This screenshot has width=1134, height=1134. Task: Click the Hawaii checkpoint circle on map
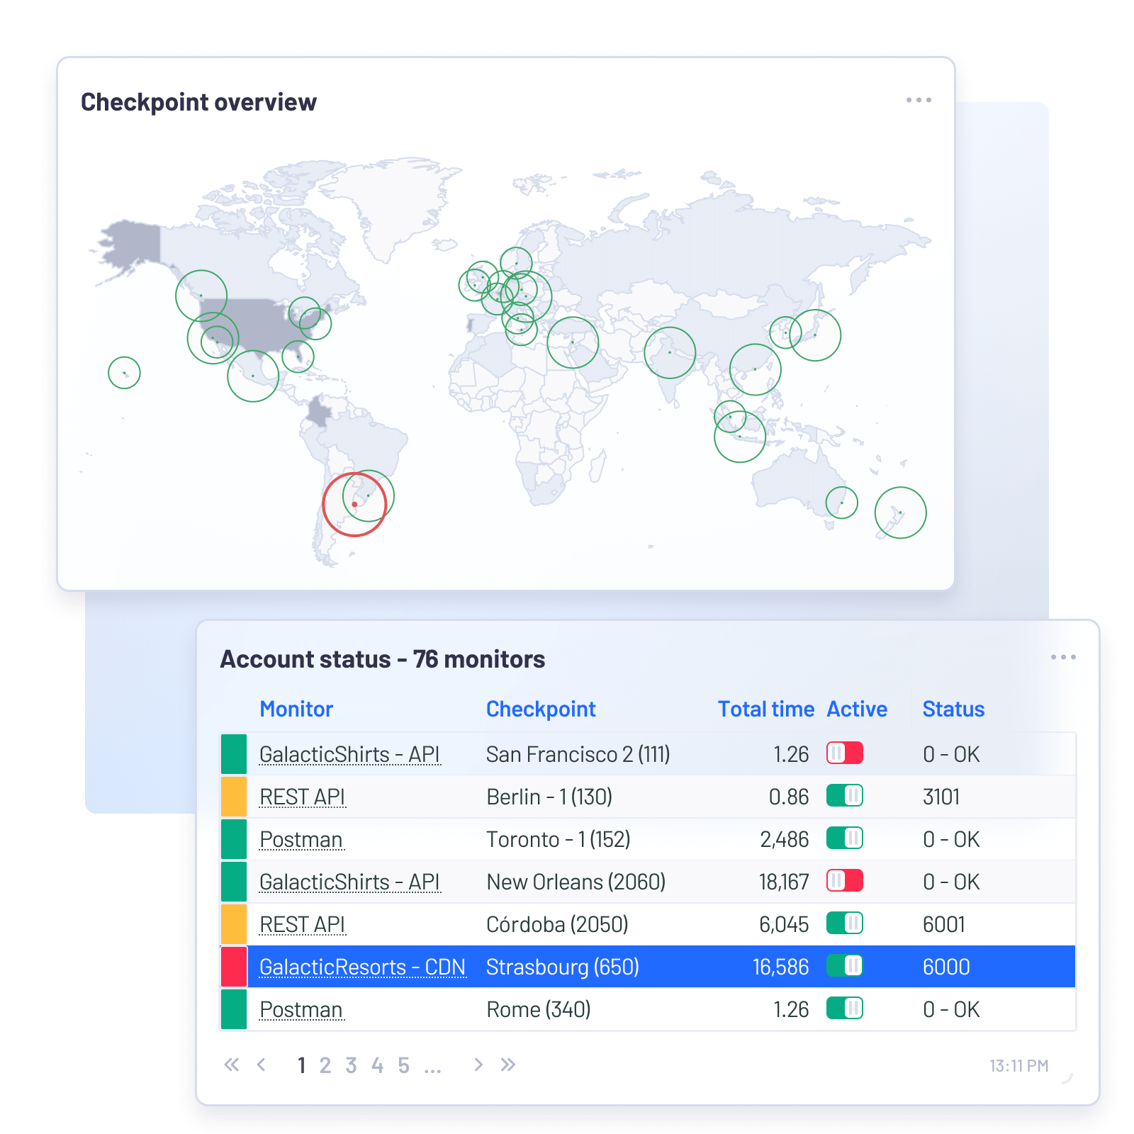[x=124, y=373]
